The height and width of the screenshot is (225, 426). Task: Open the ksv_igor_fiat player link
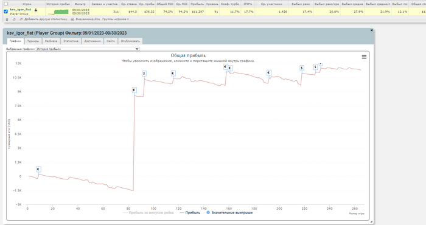tap(20, 10)
